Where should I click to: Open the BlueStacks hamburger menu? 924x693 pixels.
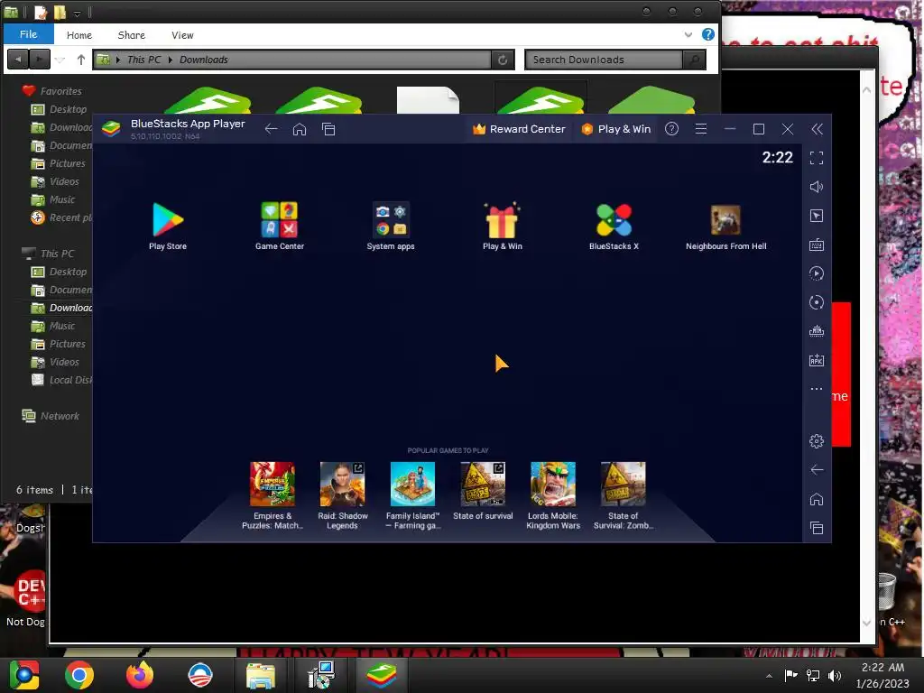click(700, 129)
